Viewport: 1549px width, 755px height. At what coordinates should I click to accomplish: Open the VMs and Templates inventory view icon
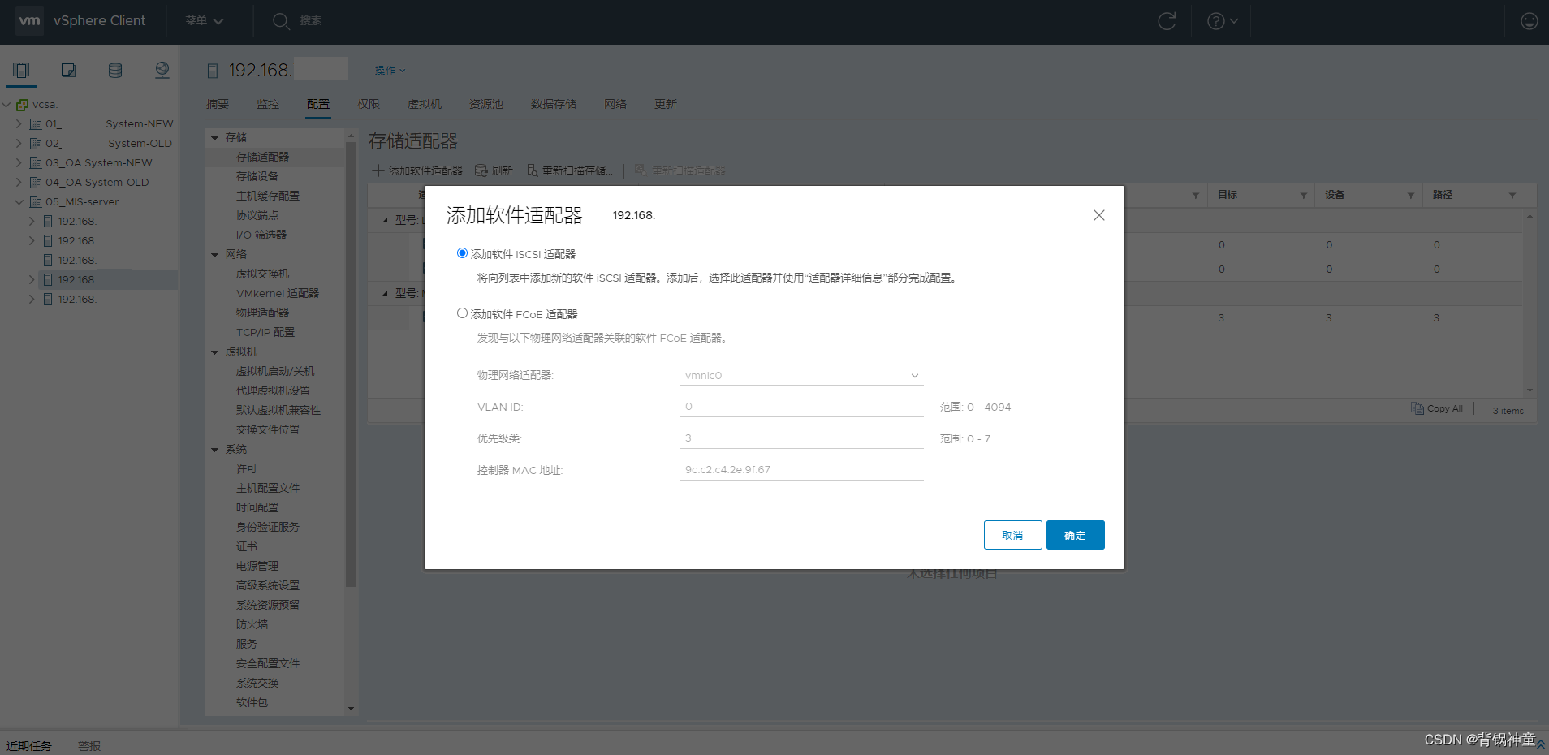click(x=68, y=70)
